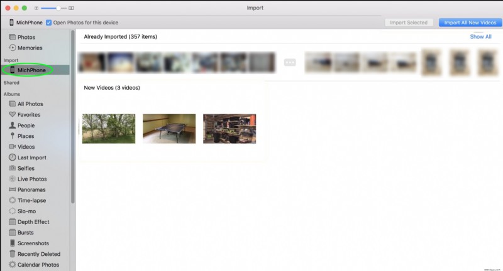
Task: Select the Time-lapse album label
Action: (x=32, y=201)
